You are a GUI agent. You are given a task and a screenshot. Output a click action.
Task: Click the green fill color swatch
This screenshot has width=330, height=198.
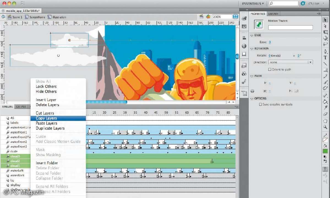point(325,151)
